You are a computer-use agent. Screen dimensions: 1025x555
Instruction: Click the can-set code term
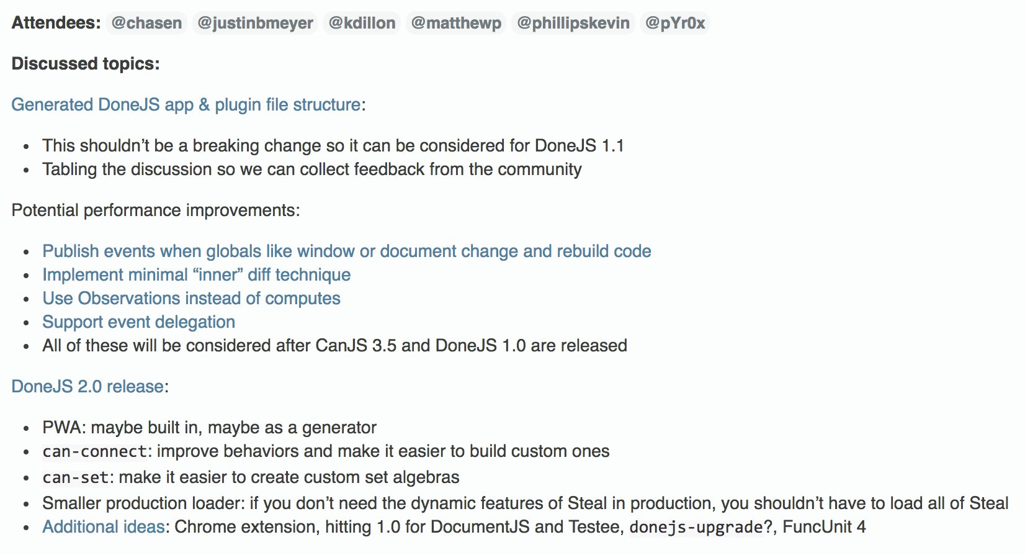(x=76, y=477)
